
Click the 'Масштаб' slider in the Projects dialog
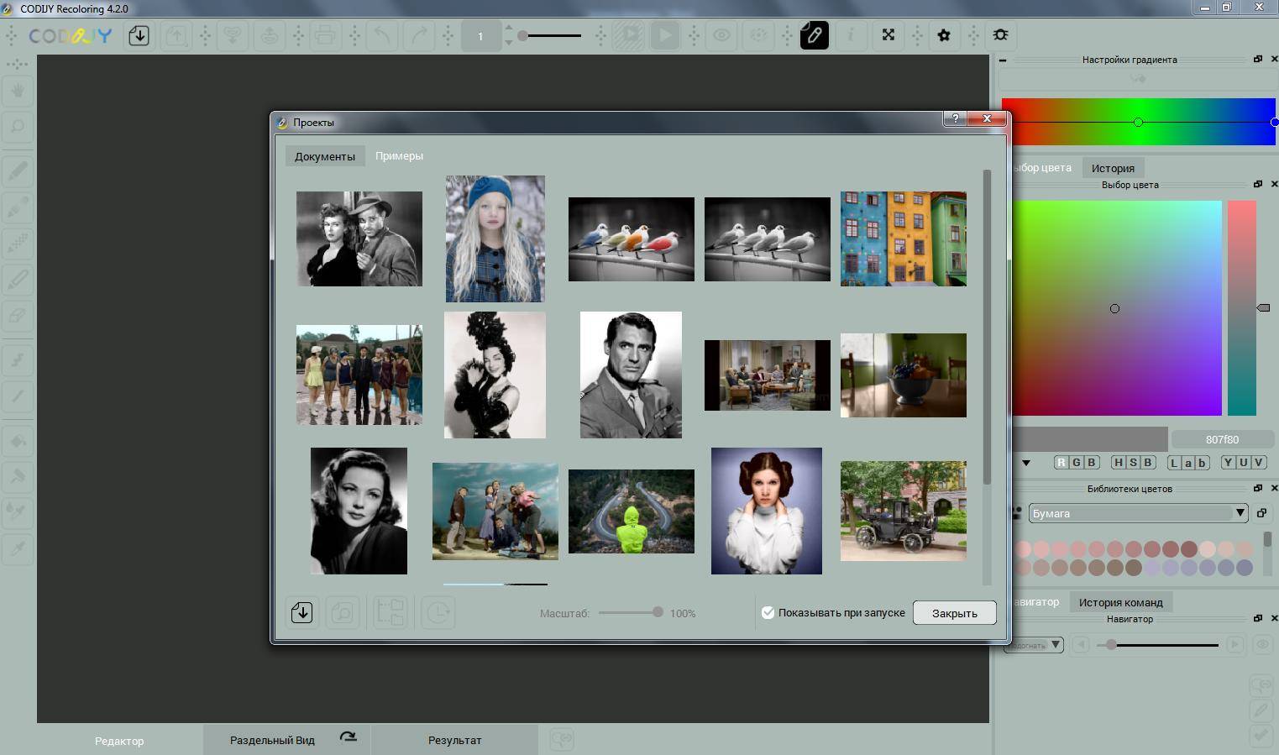(631, 612)
